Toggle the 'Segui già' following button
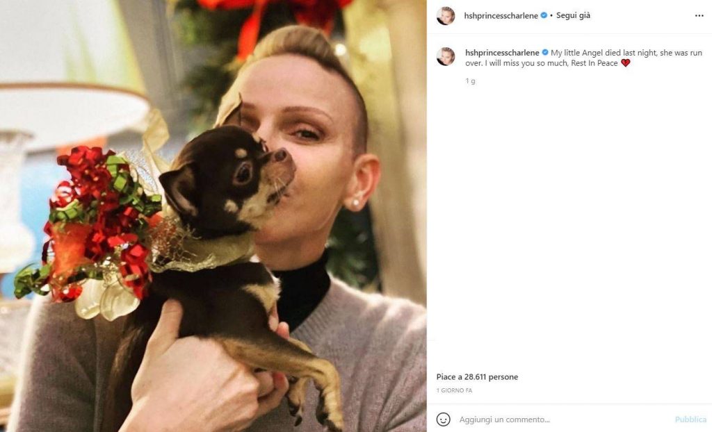 pos(573,15)
